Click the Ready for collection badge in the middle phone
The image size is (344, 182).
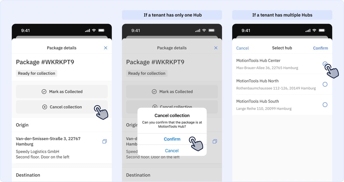click(147, 73)
